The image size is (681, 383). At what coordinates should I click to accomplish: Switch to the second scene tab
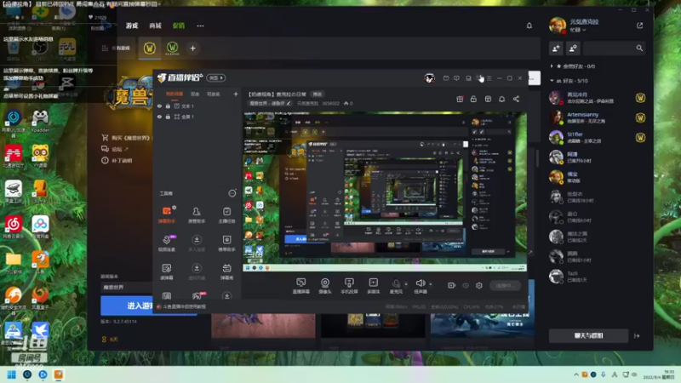[x=195, y=94]
